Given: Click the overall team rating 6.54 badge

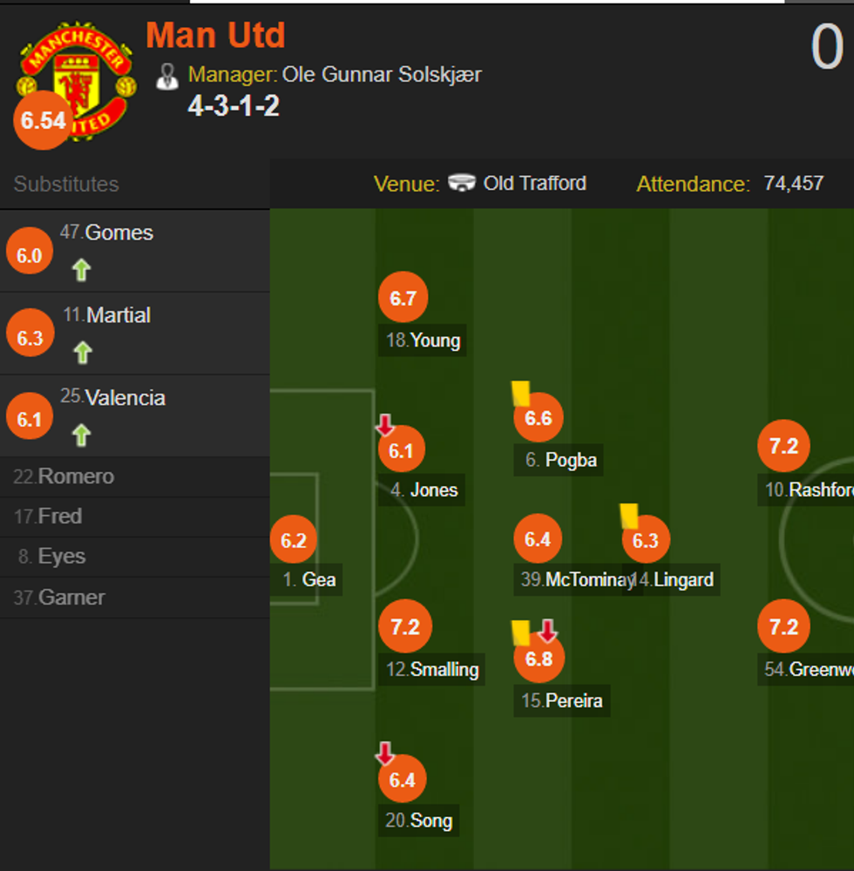Looking at the screenshot, I should [41, 122].
